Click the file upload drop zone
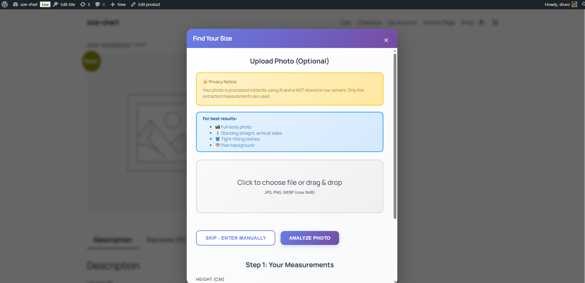The image size is (585, 283). coord(290,186)
